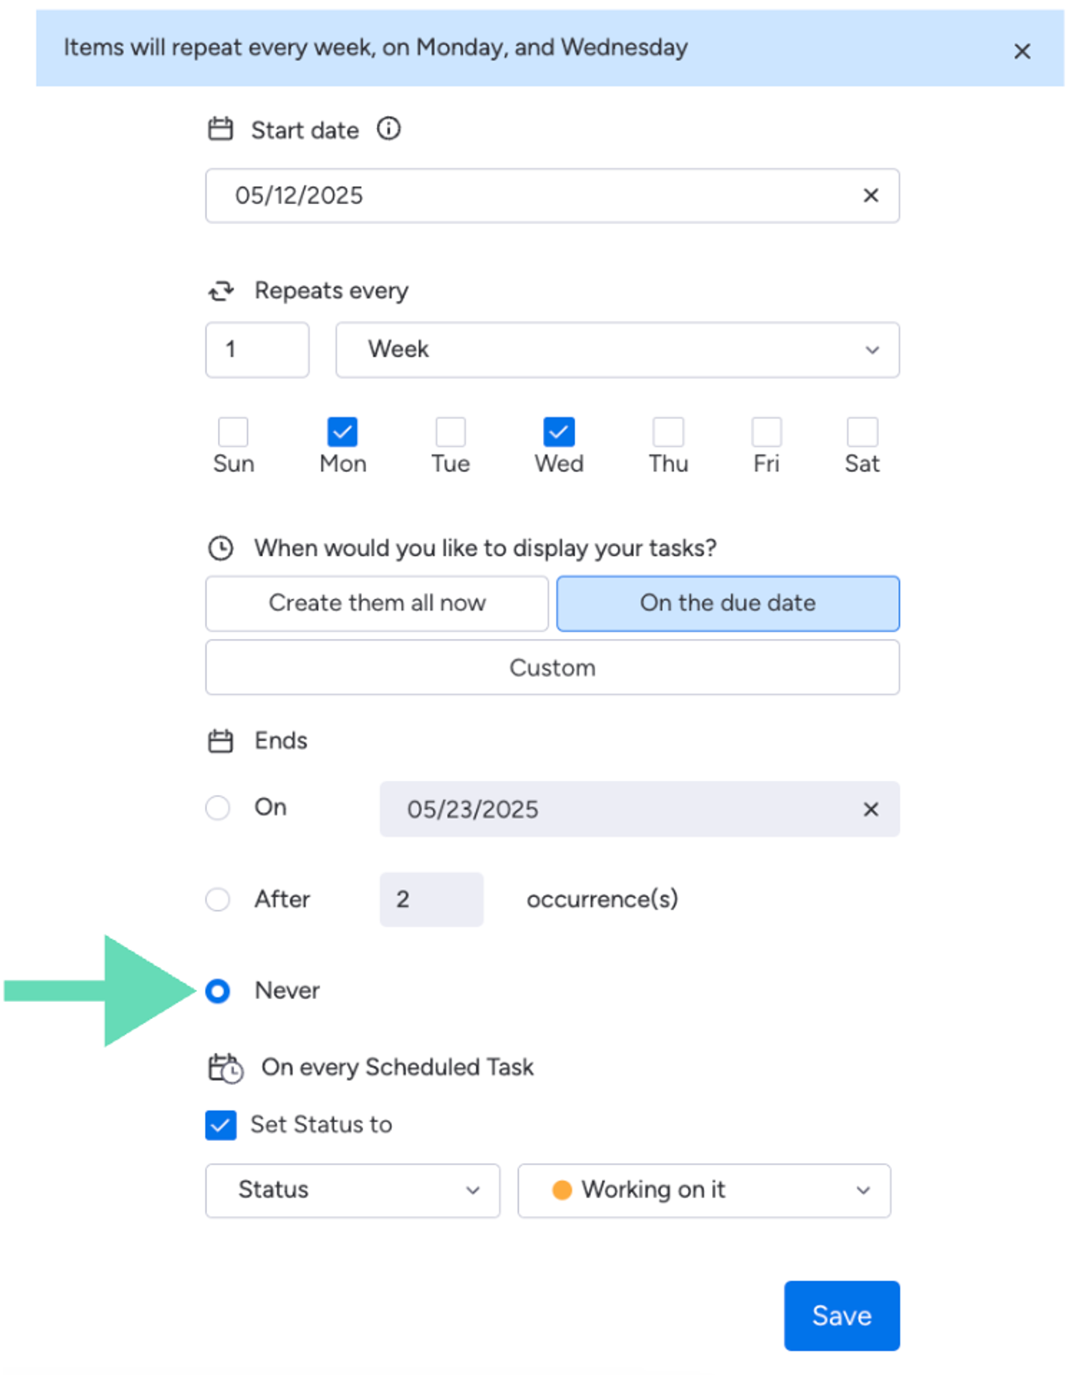Open the Week frequency dropdown
The width and height of the screenshot is (1086, 1375).
617,350
